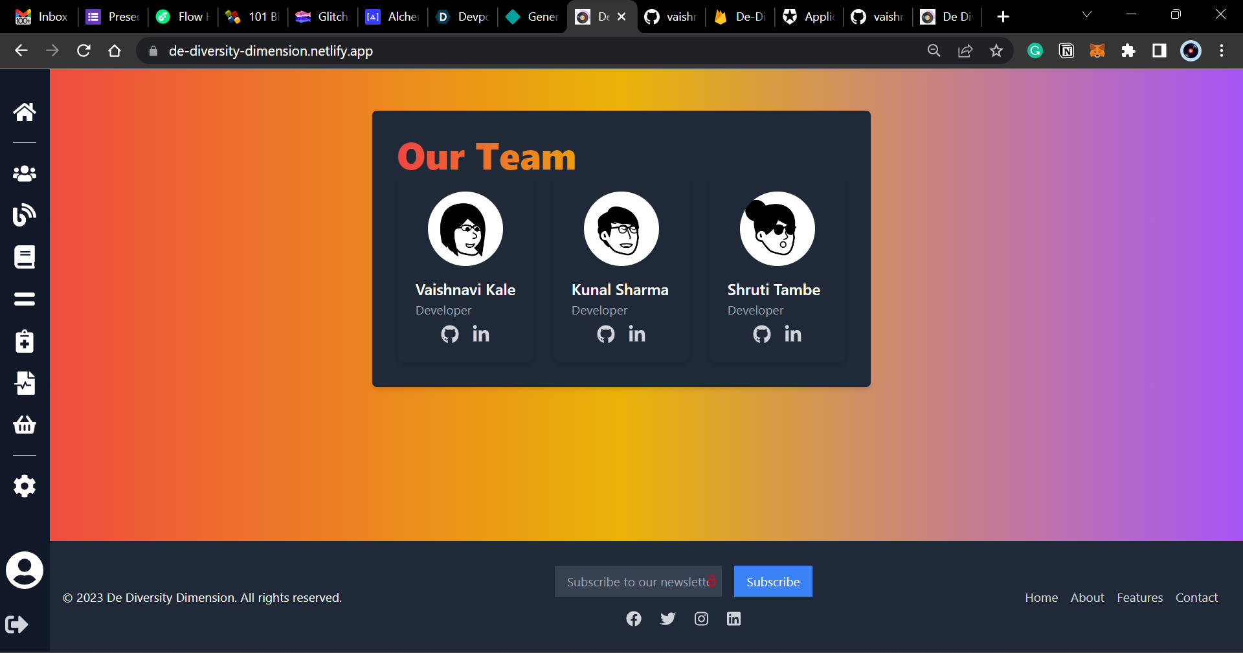Switch to the Alchemy tab
Viewport: 1243px width, 653px height.
pyautogui.click(x=392, y=17)
